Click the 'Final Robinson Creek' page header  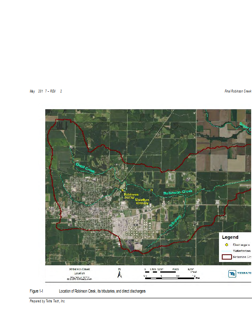tap(238, 91)
